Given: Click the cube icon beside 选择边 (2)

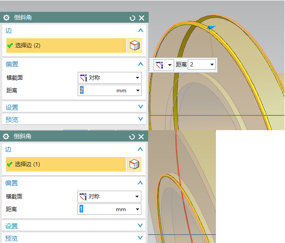Looking at the screenshot, I should pos(135,46).
